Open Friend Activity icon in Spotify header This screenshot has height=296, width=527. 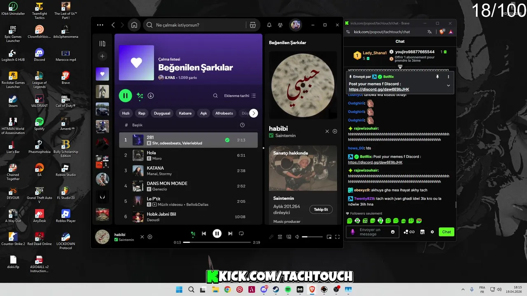280,25
